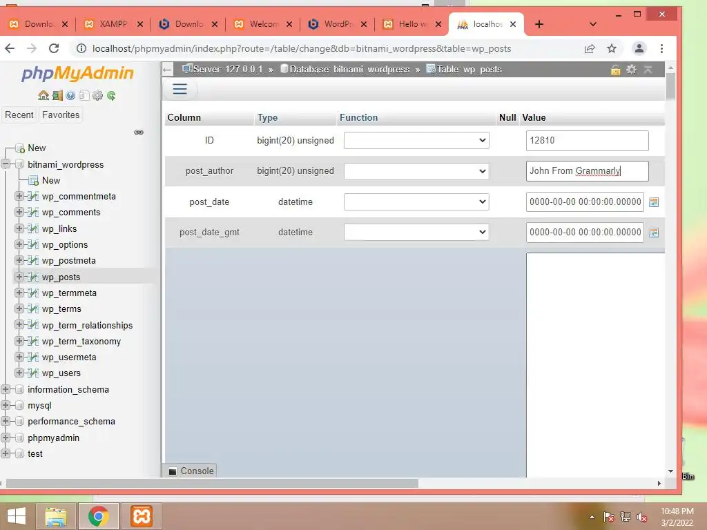Open the Chrome profile avatar
The image size is (707, 530).
point(639,48)
